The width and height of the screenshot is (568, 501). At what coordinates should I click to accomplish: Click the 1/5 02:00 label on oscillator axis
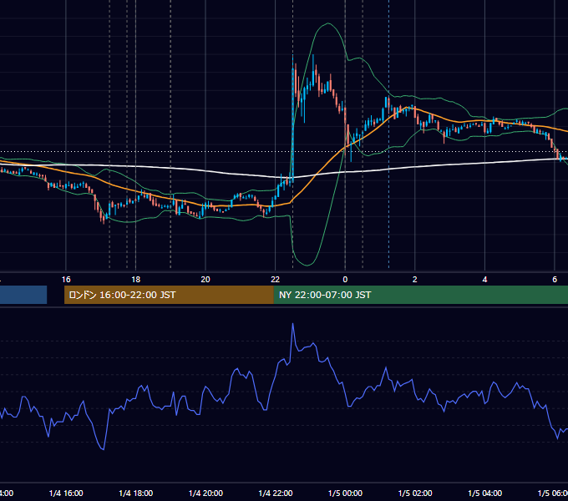[x=415, y=493]
